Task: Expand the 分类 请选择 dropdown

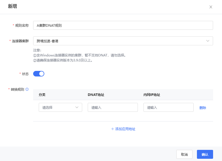Action: coord(60,107)
